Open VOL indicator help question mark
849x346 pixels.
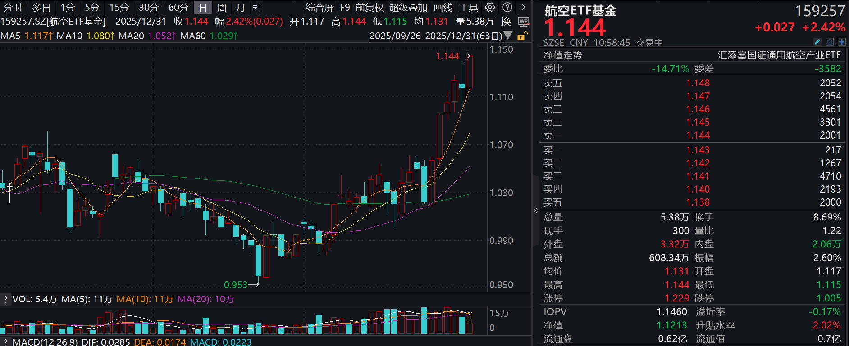(x=5, y=299)
